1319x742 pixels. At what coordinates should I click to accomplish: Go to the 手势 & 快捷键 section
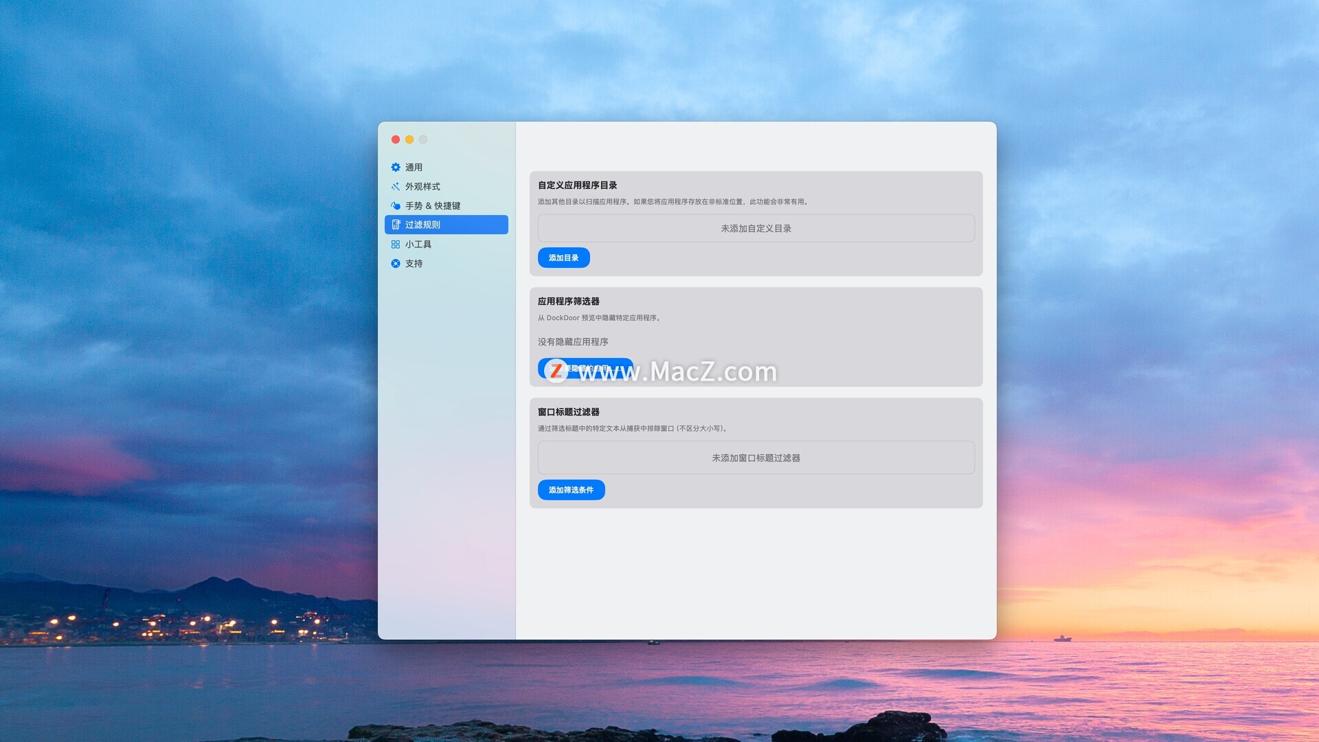[433, 205]
